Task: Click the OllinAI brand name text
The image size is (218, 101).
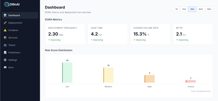Action: (15, 4)
